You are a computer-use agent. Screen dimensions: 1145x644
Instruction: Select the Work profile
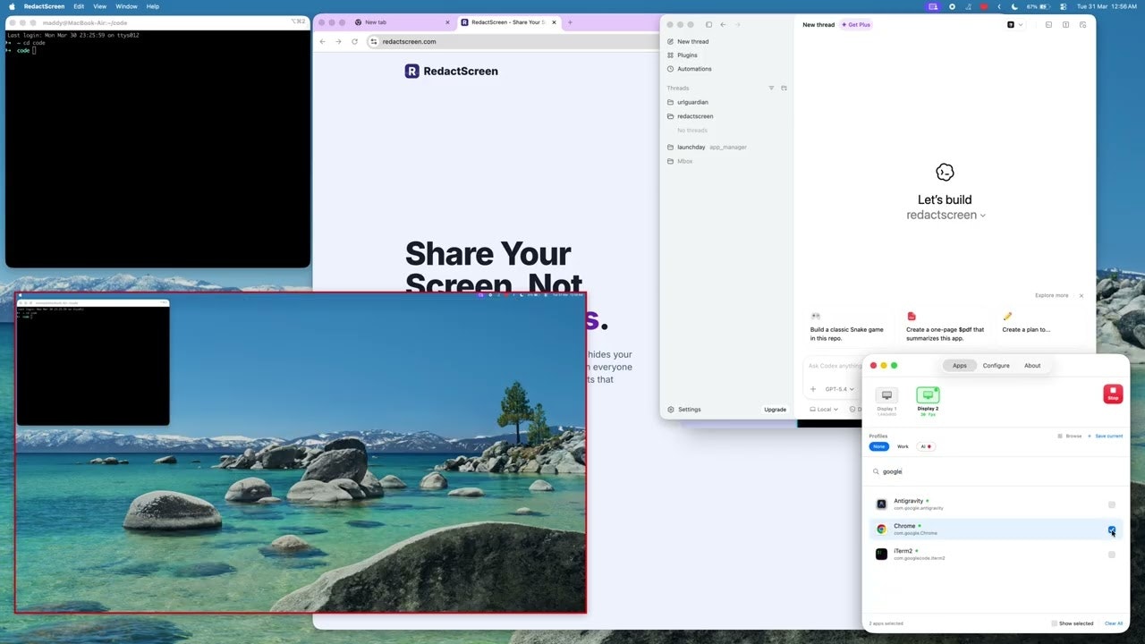pyautogui.click(x=903, y=446)
